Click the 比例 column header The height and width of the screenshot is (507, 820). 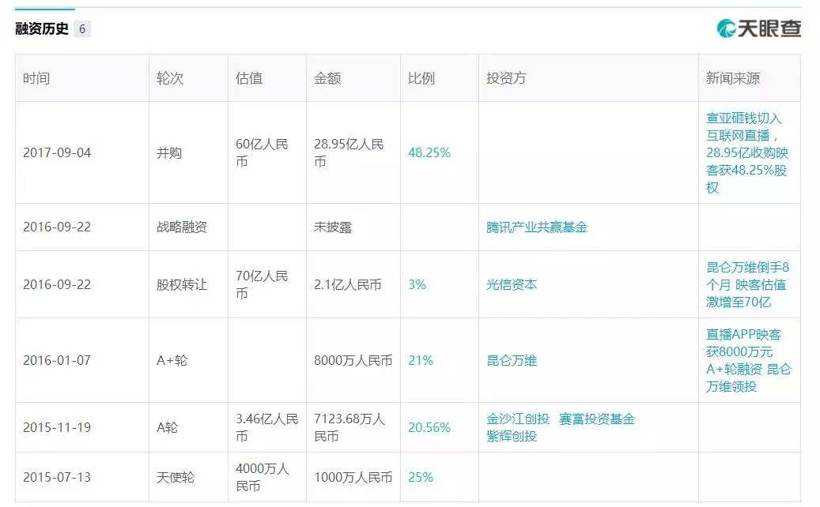pos(421,78)
